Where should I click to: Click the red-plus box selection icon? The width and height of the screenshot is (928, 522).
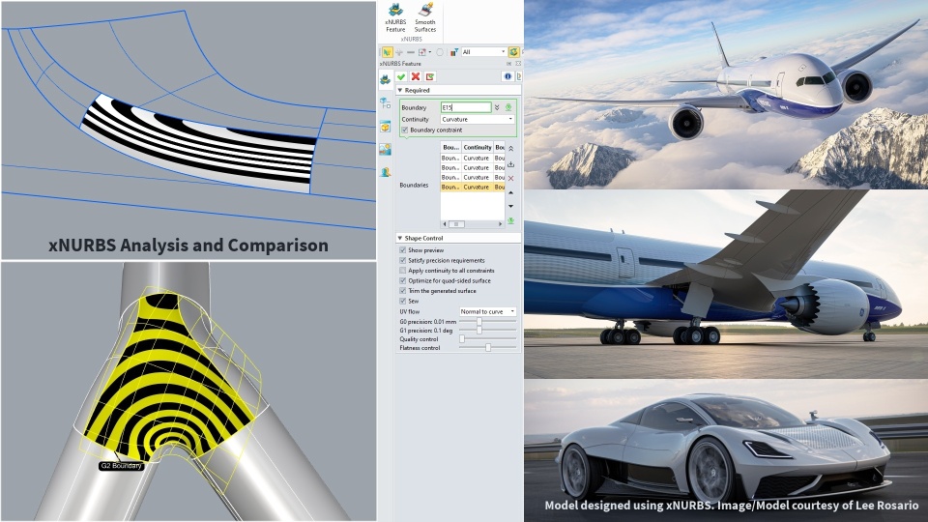tap(422, 52)
